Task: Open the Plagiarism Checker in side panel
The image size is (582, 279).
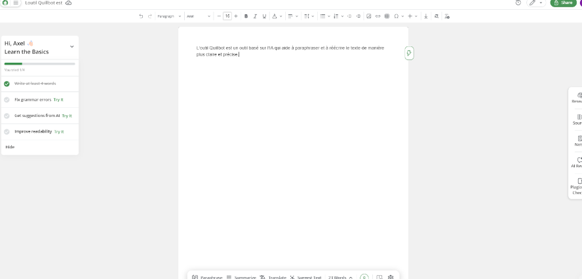Action: coord(577,186)
